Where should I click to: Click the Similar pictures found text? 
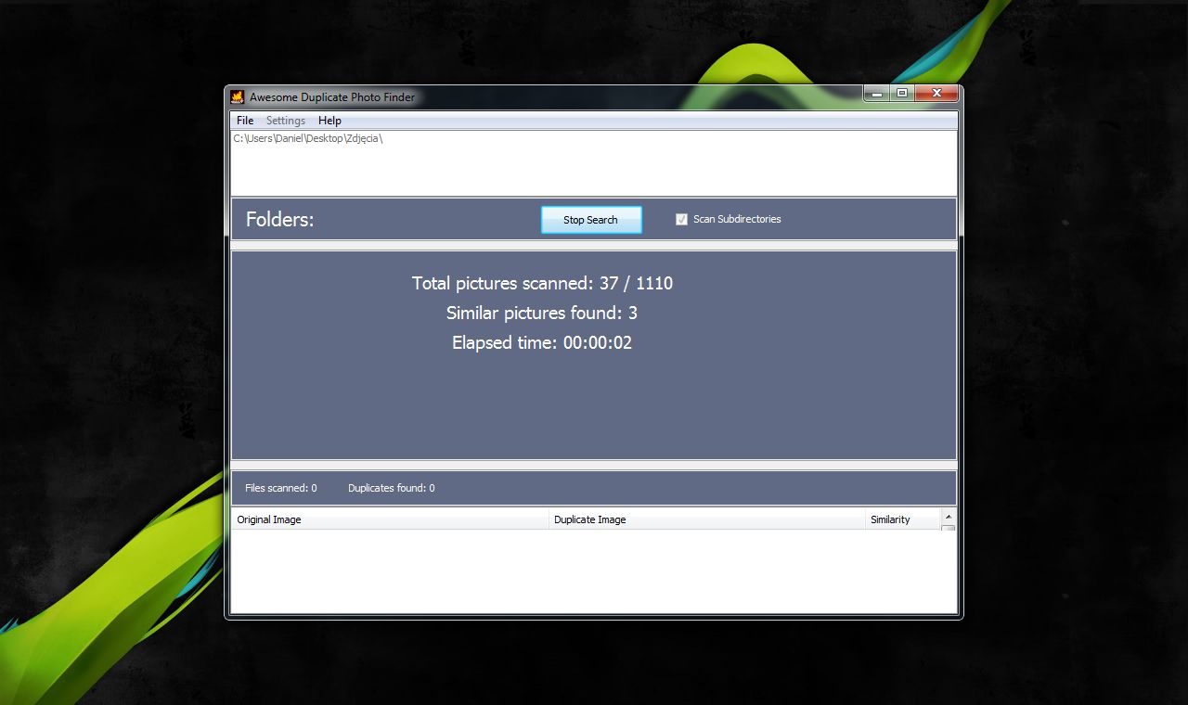coord(542,313)
